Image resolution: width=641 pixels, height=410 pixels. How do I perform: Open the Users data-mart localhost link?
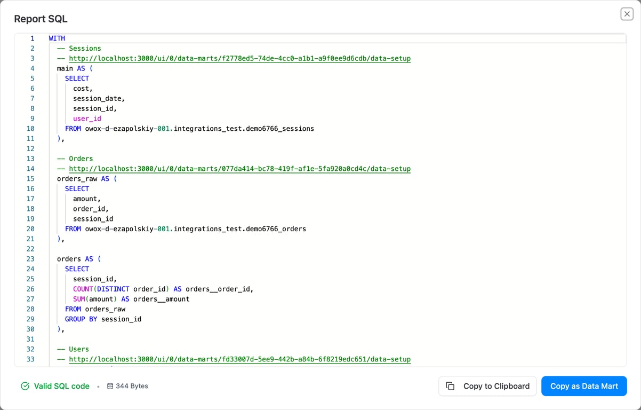point(240,359)
